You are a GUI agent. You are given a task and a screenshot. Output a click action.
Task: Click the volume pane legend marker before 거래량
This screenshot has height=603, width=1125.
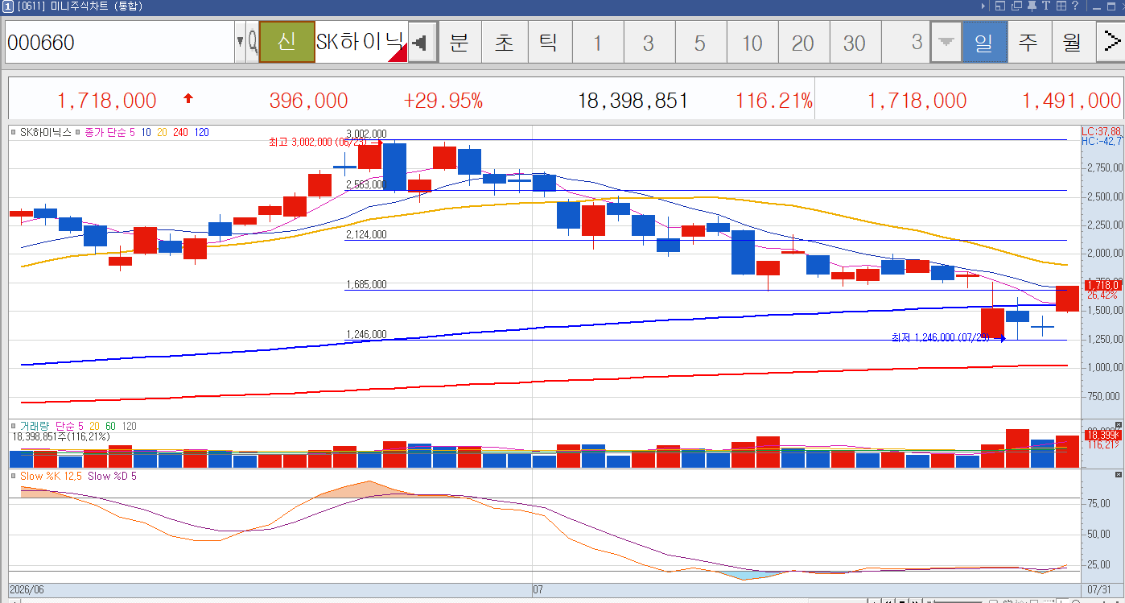(14, 425)
